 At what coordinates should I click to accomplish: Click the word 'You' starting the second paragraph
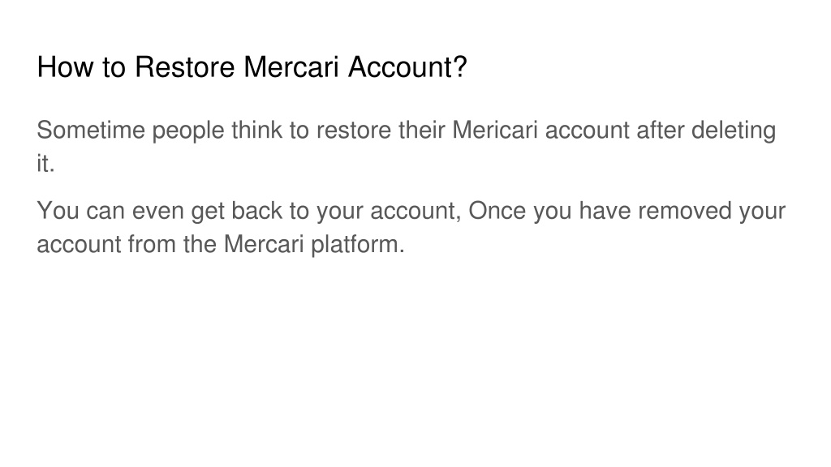point(58,211)
